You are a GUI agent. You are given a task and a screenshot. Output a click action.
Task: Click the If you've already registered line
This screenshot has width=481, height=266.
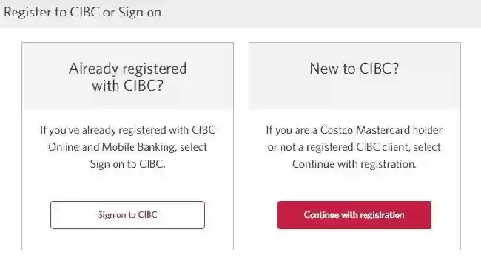[127, 130]
